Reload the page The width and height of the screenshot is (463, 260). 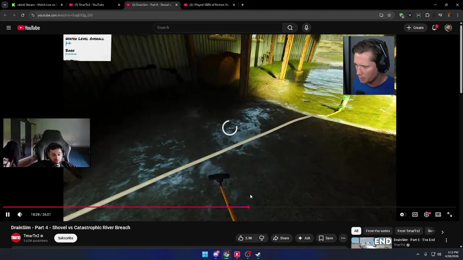point(22,15)
